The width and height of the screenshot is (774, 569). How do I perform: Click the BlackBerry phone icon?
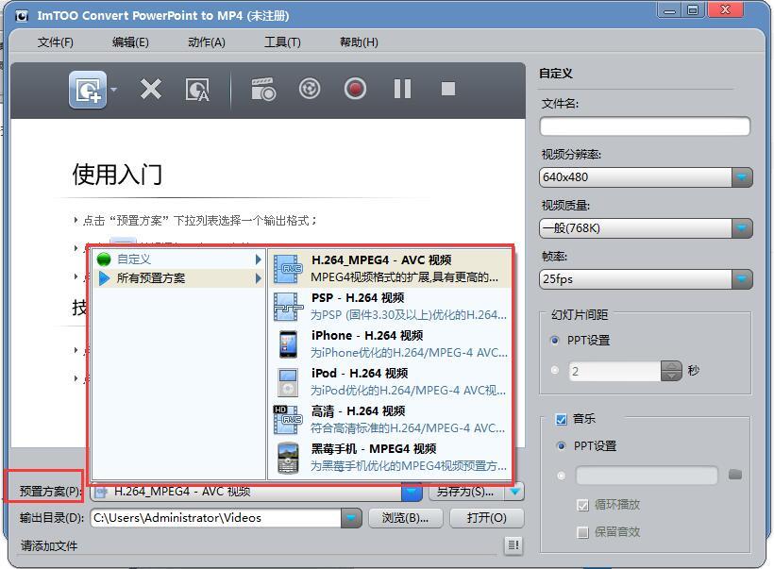point(288,458)
